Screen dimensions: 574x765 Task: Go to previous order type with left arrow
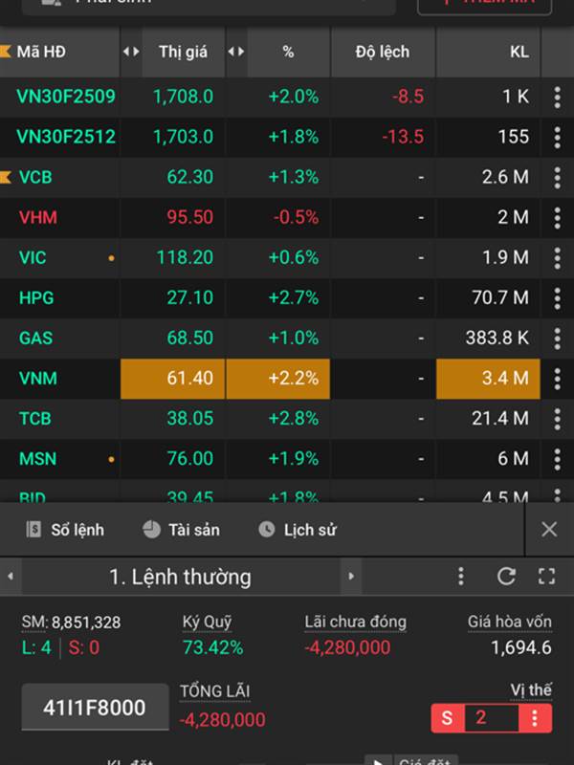11,577
